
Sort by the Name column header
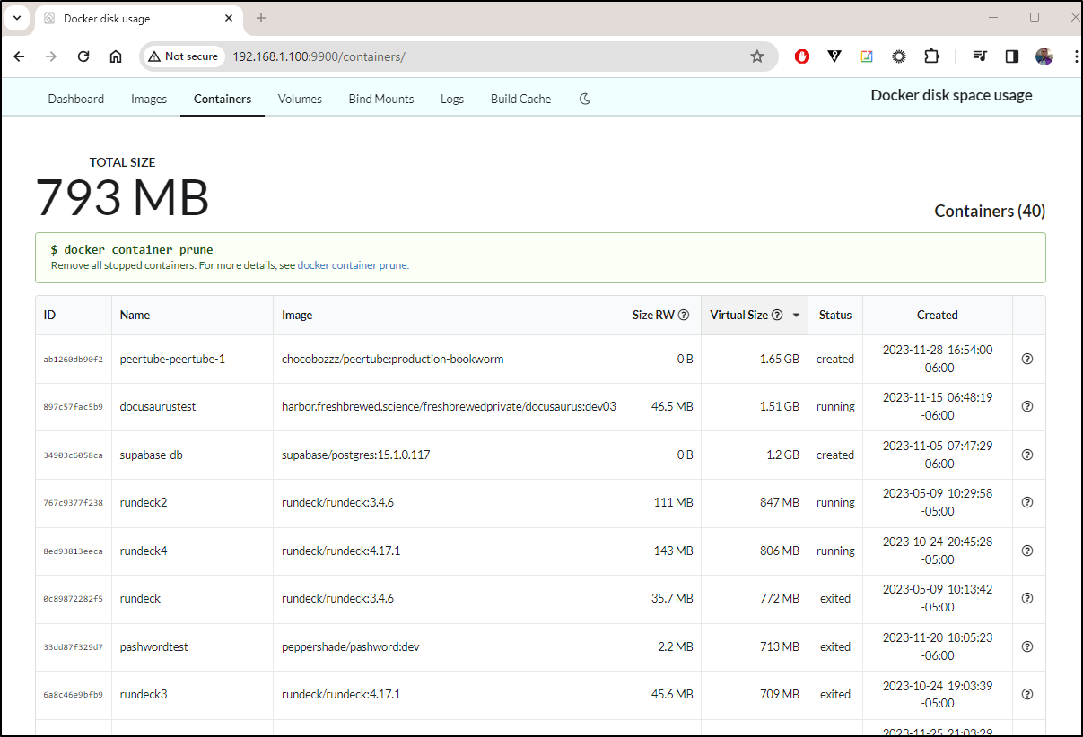point(193,315)
